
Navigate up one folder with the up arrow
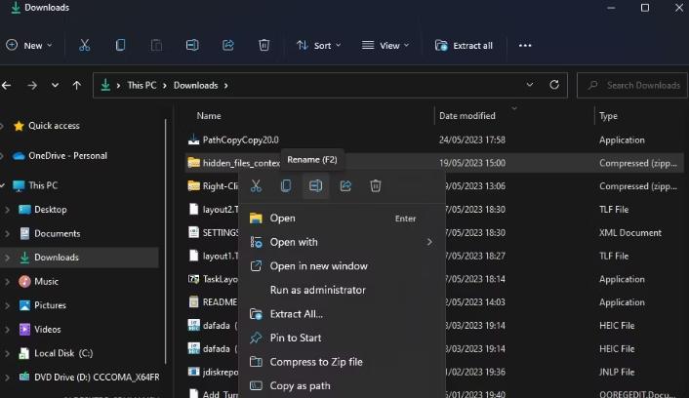(77, 85)
